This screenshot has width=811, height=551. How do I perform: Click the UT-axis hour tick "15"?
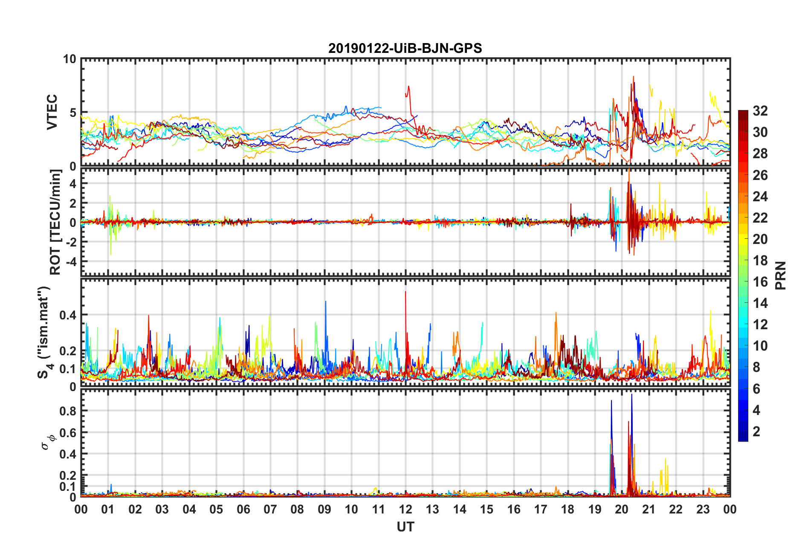click(x=487, y=509)
